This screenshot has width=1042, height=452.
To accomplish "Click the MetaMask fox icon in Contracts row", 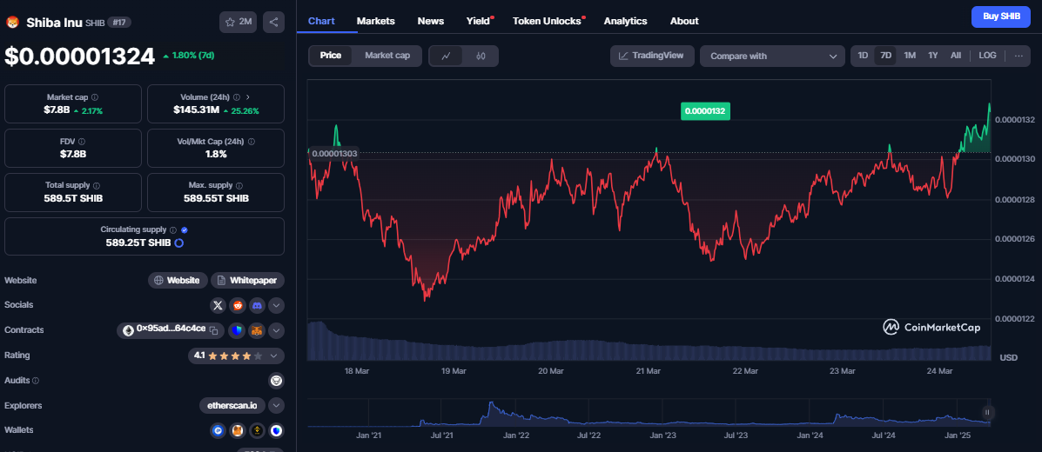I will (x=257, y=330).
